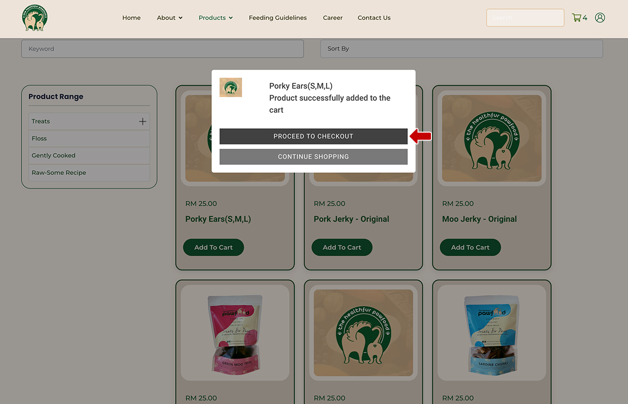Open the Sardine Chunks product image
Screen dimensions: 628x404
(x=491, y=333)
